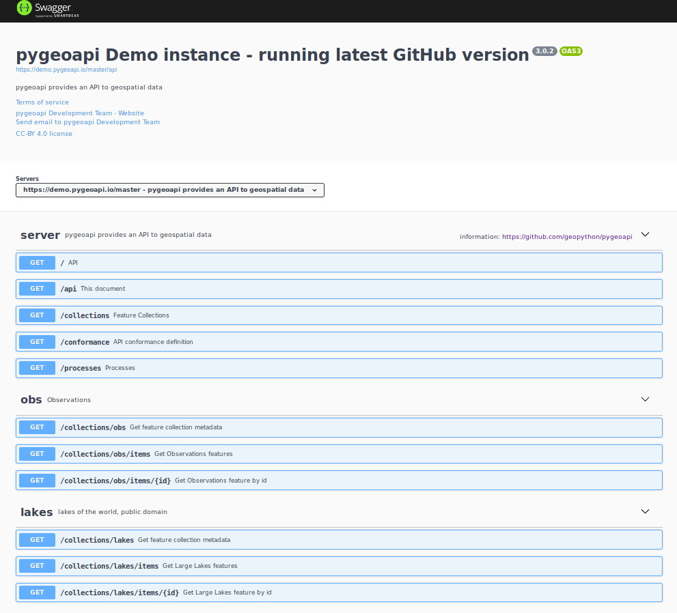Click the GET badge for /collections/obs/items

[37, 454]
